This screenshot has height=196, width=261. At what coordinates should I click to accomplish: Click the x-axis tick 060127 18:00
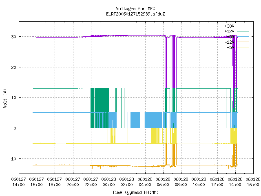point(54,182)
